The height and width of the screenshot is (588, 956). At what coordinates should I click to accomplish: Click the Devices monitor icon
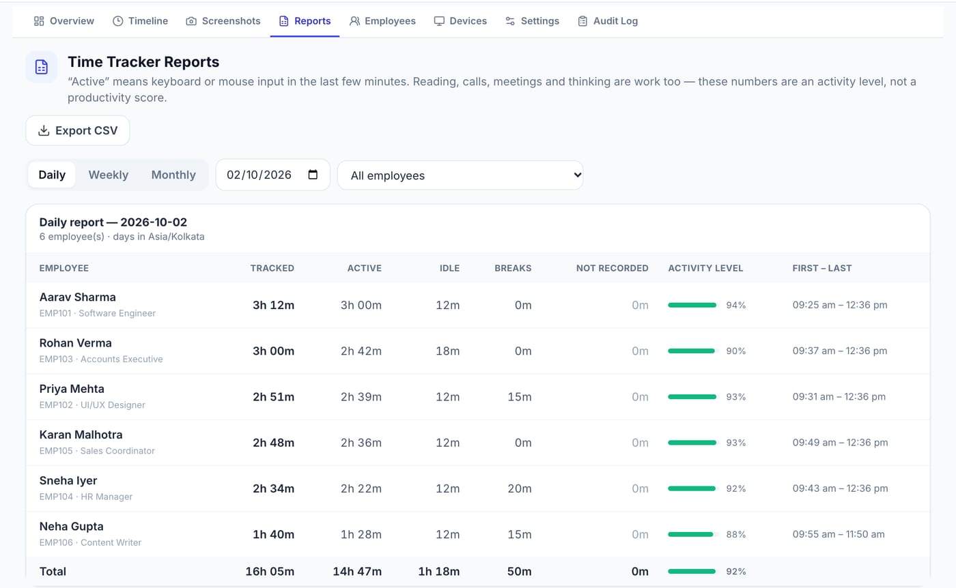click(439, 21)
